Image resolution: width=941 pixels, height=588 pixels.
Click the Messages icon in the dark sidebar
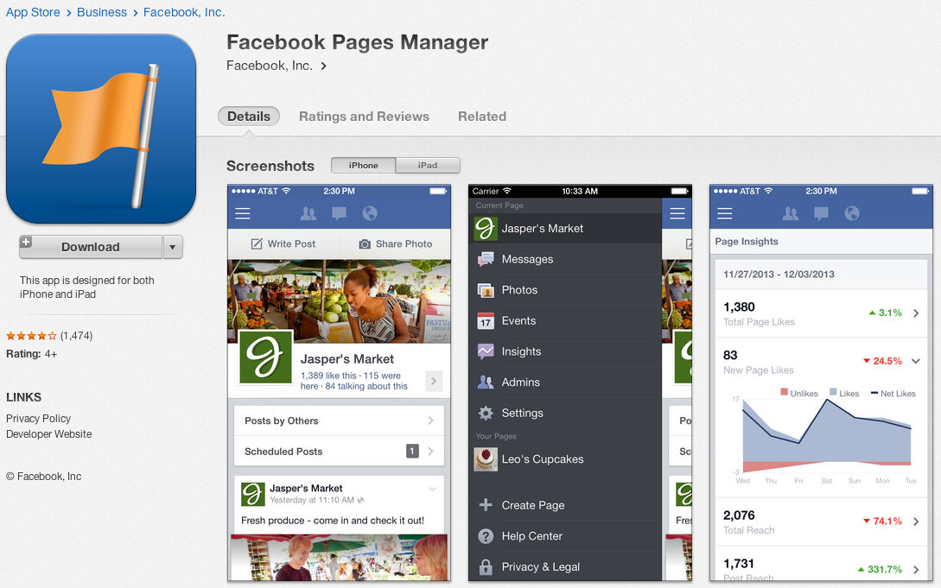486,259
